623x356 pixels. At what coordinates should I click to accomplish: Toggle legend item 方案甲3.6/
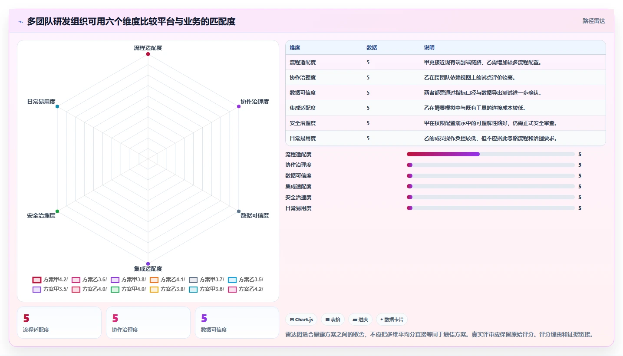pyautogui.click(x=206, y=289)
